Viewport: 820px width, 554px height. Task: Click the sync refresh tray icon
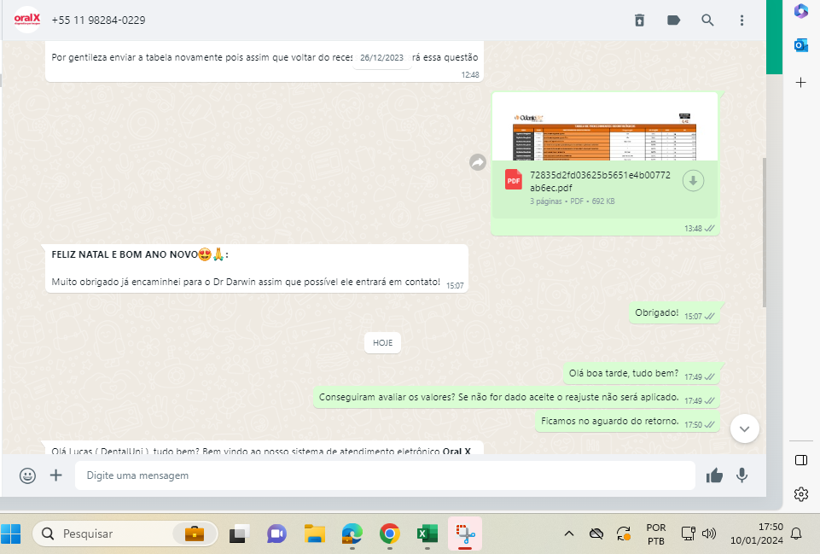[x=624, y=534]
